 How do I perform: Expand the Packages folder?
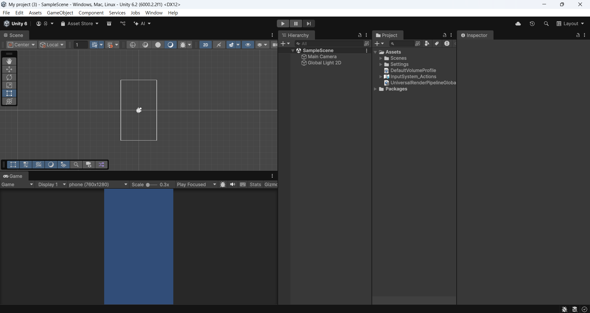pos(375,89)
